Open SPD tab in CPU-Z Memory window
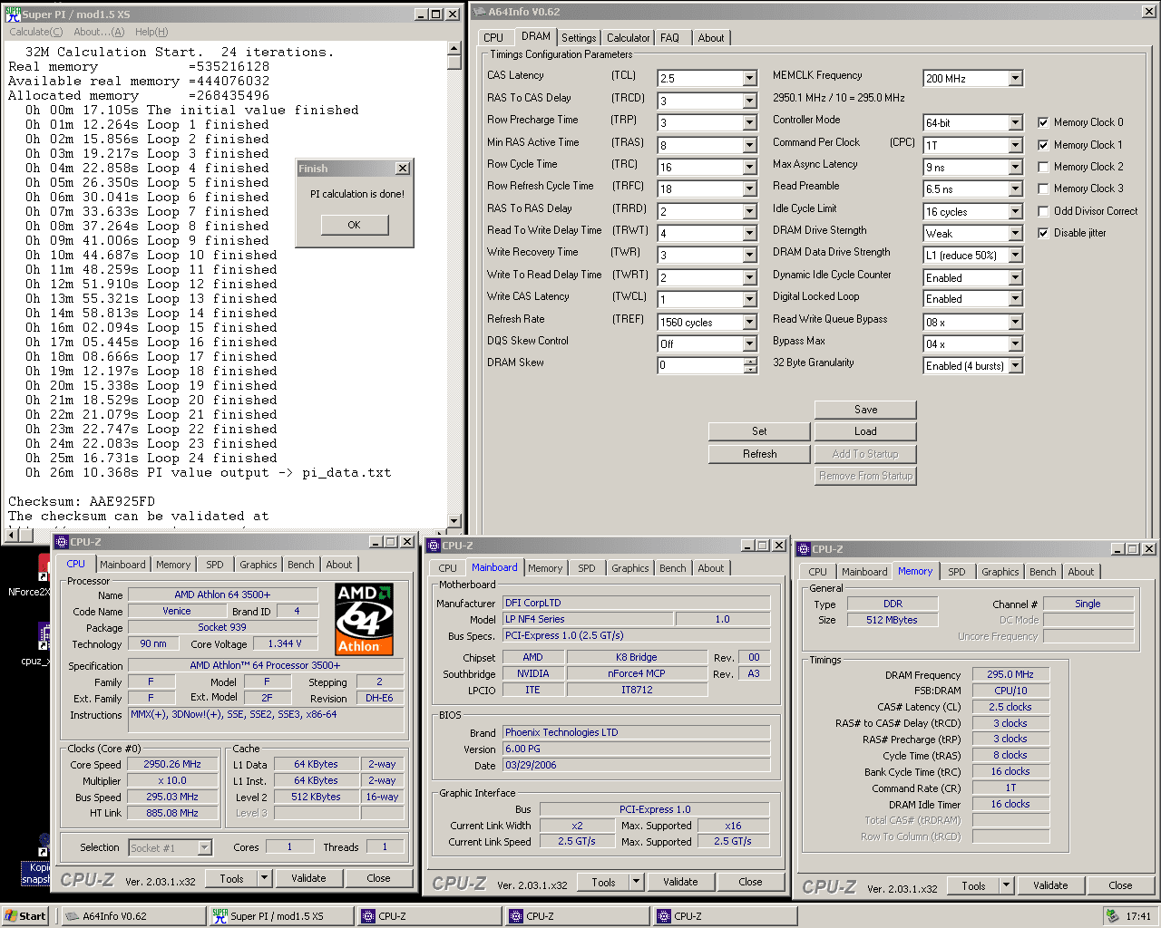This screenshot has width=1161, height=928. tap(957, 572)
